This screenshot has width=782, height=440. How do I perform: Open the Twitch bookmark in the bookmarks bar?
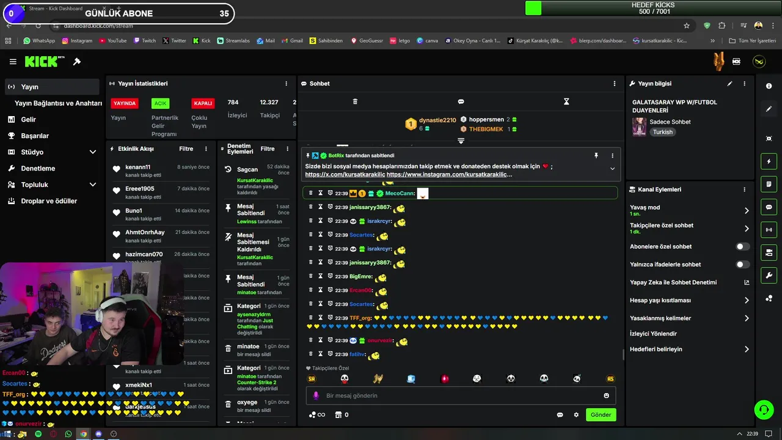pos(144,41)
